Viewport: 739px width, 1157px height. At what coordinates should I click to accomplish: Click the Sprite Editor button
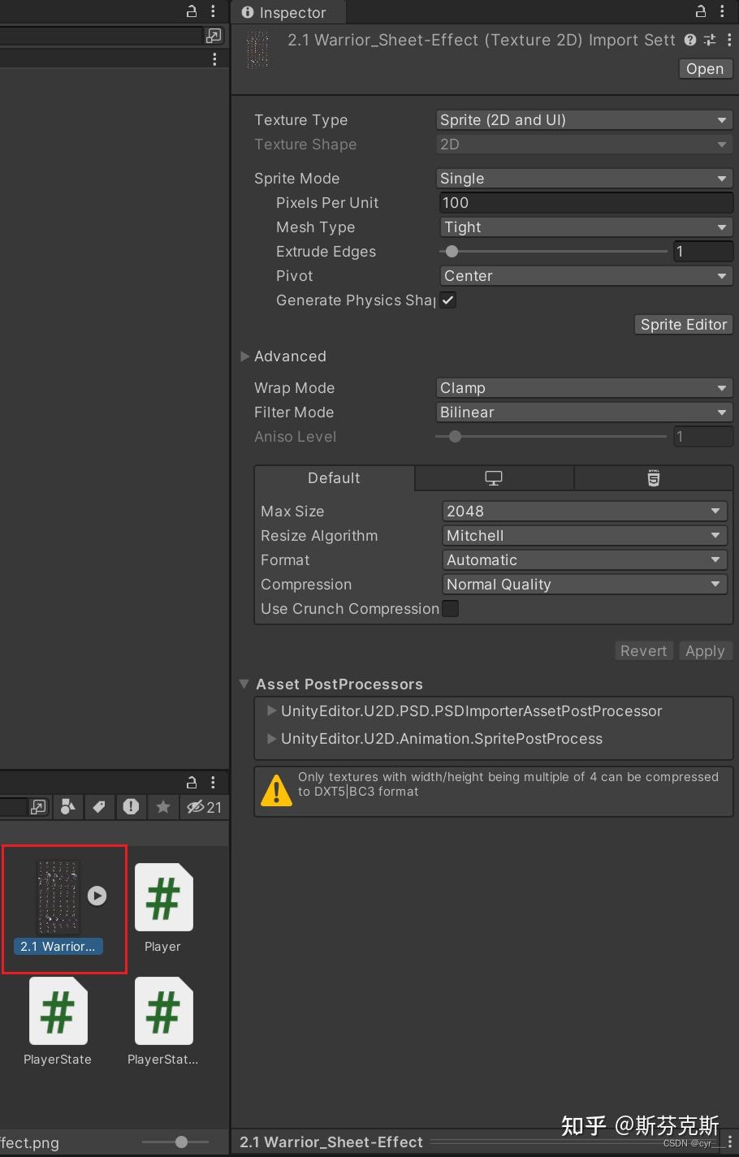(x=683, y=324)
